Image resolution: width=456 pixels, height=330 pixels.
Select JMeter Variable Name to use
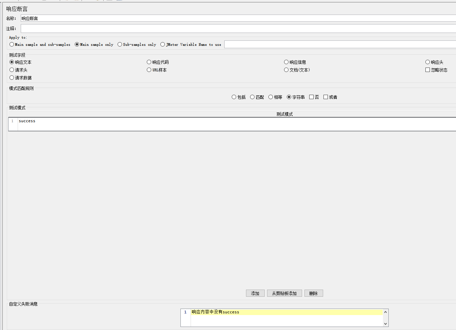pos(163,44)
